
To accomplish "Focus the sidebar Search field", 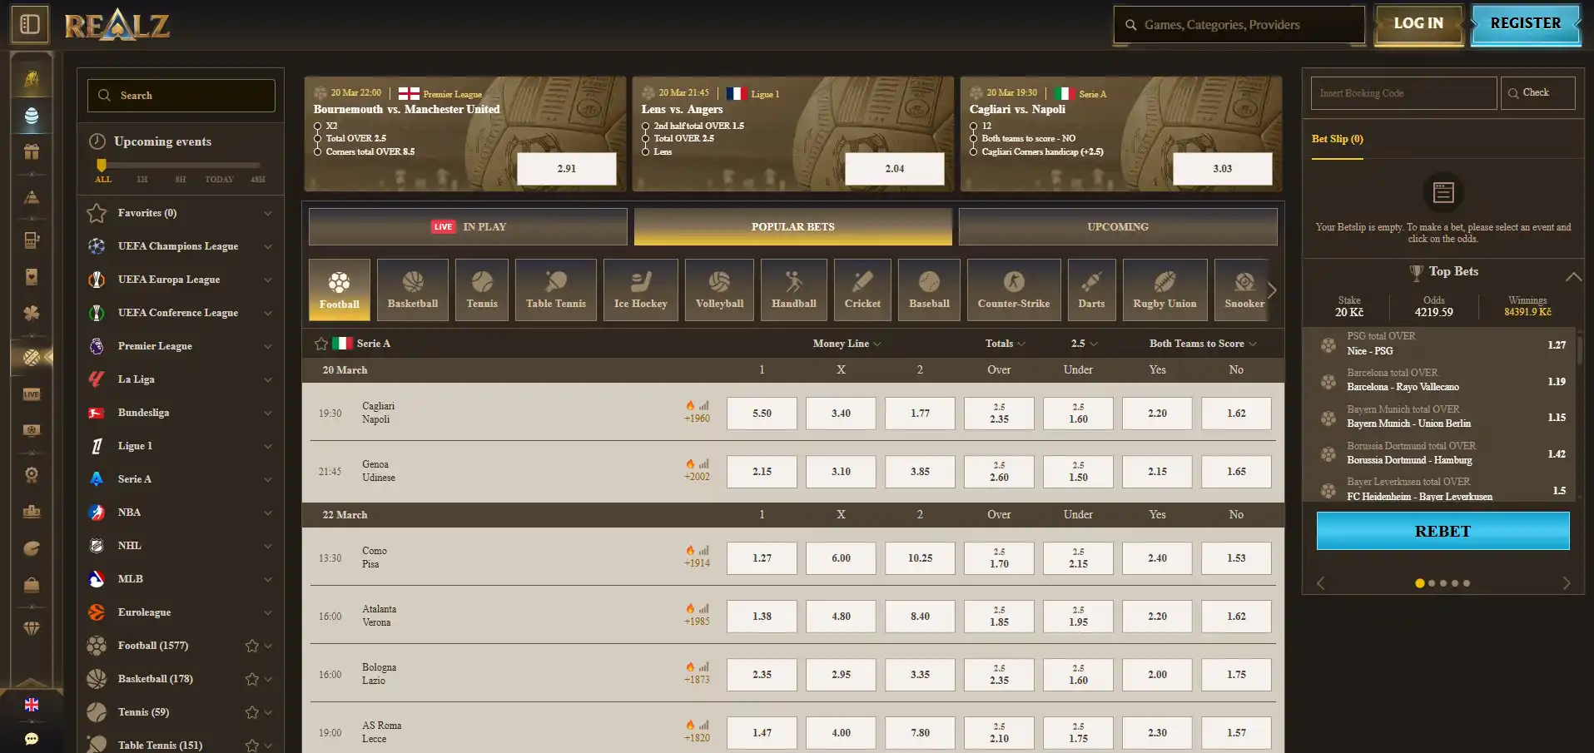I will tap(181, 96).
